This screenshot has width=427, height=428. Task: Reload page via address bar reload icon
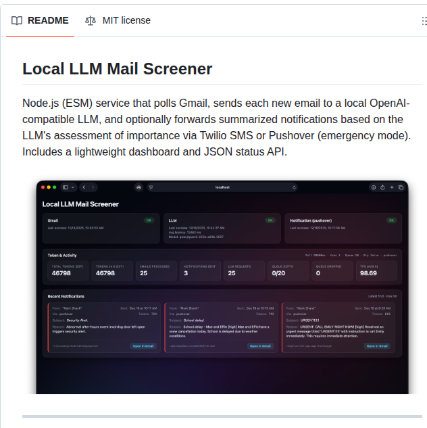coord(294,187)
